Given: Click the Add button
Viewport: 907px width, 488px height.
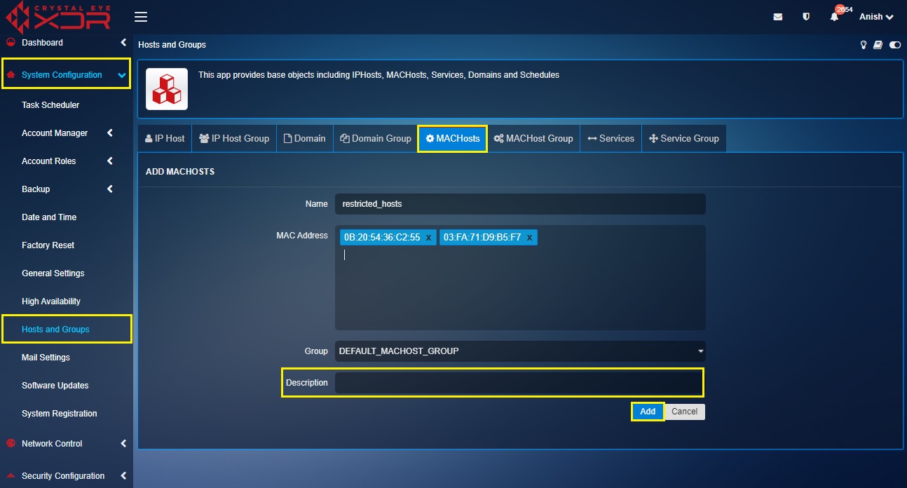Looking at the screenshot, I should point(648,412).
